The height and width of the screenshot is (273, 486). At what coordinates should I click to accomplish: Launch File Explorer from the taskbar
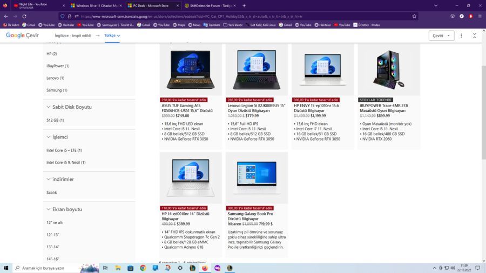118,268
